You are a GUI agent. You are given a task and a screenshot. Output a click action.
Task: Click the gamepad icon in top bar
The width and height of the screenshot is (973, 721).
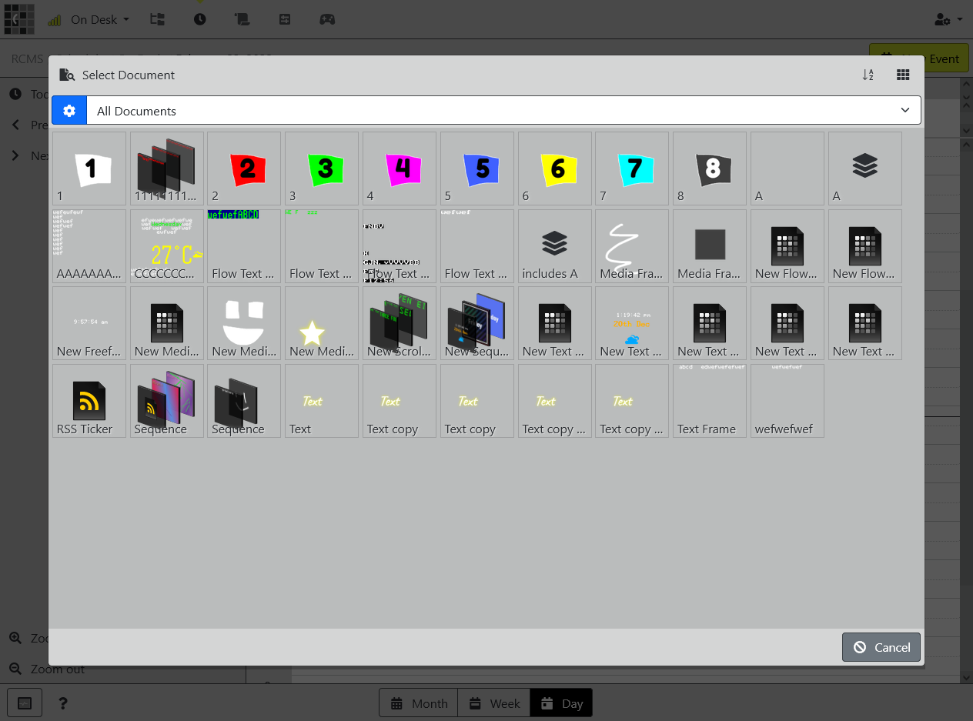point(327,19)
